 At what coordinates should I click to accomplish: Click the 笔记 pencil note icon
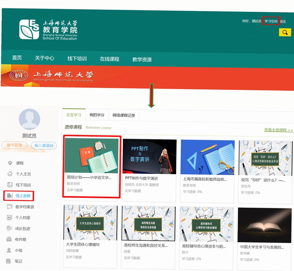point(8,261)
